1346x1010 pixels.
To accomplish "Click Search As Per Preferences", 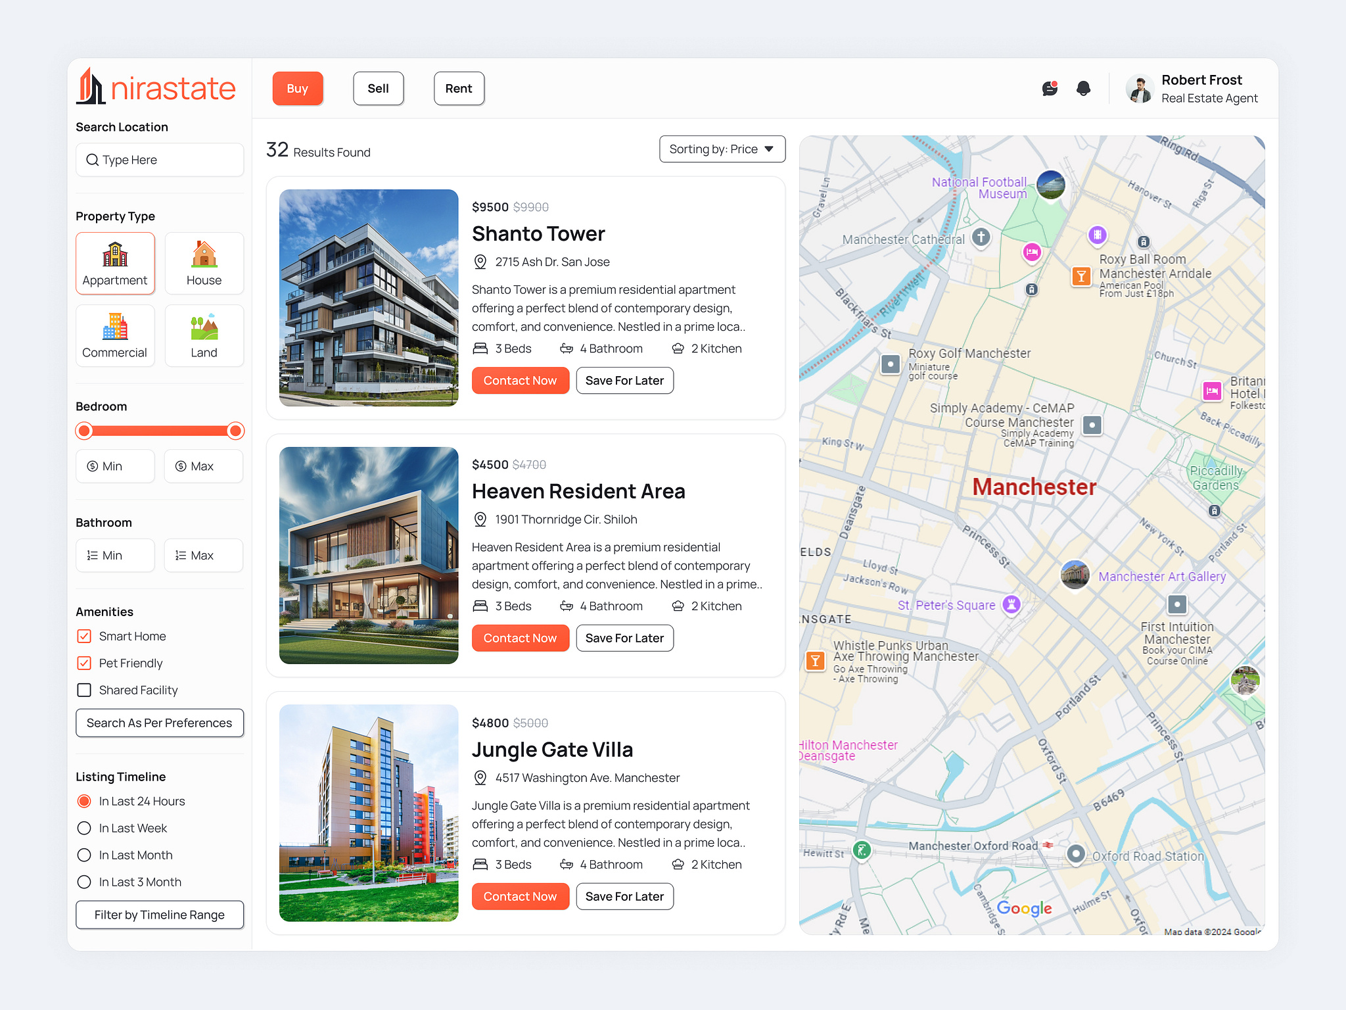I will [159, 723].
